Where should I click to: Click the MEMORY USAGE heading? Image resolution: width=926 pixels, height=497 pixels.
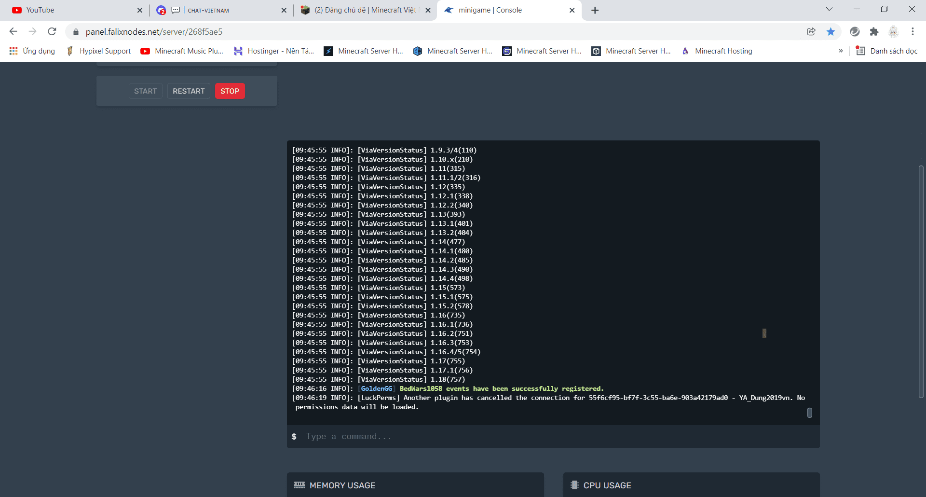342,485
